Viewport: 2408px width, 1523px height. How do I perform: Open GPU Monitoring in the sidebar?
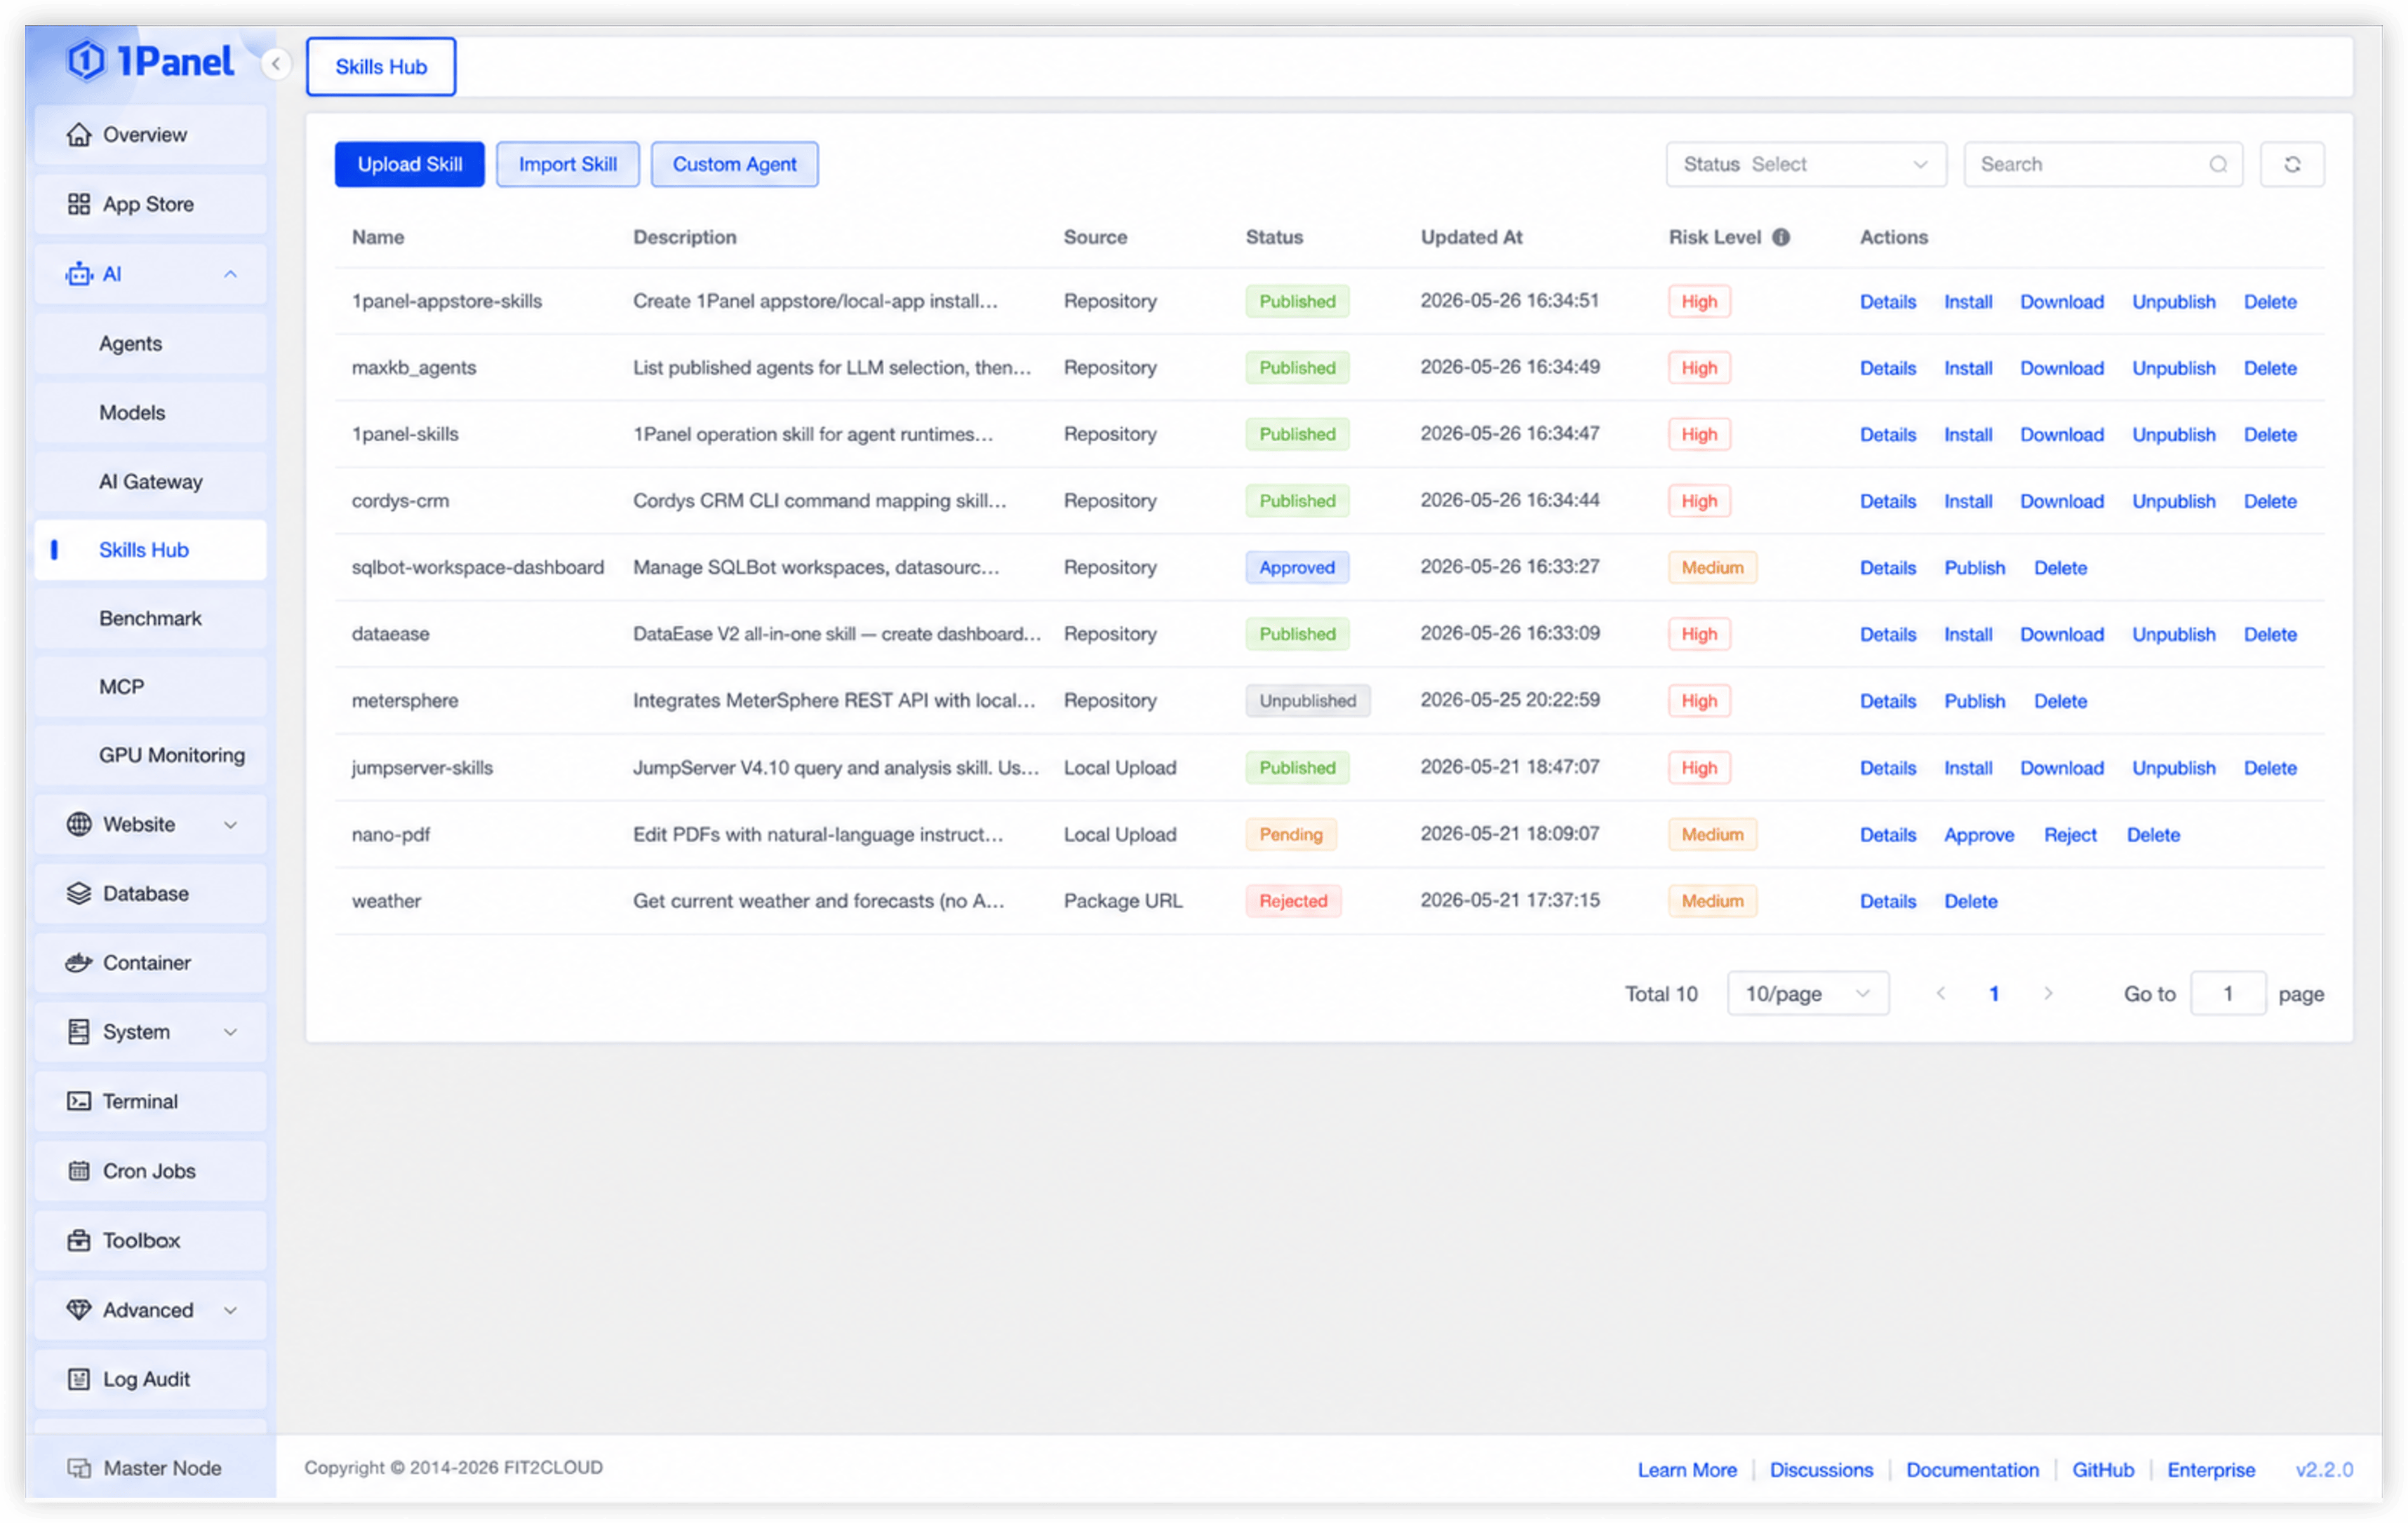(151, 755)
